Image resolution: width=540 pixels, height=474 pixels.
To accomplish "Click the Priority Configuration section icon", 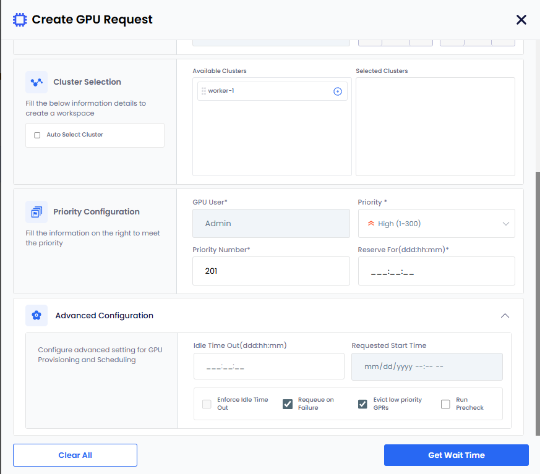I will tap(36, 212).
